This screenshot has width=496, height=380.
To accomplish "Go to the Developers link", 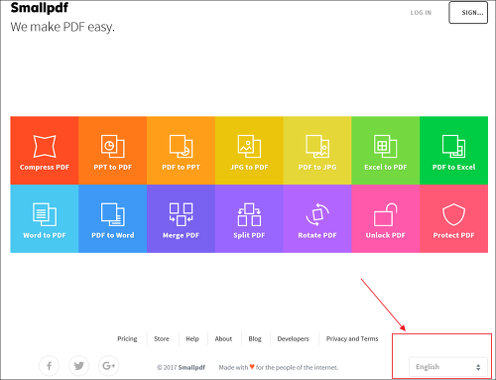I will pyautogui.click(x=293, y=338).
